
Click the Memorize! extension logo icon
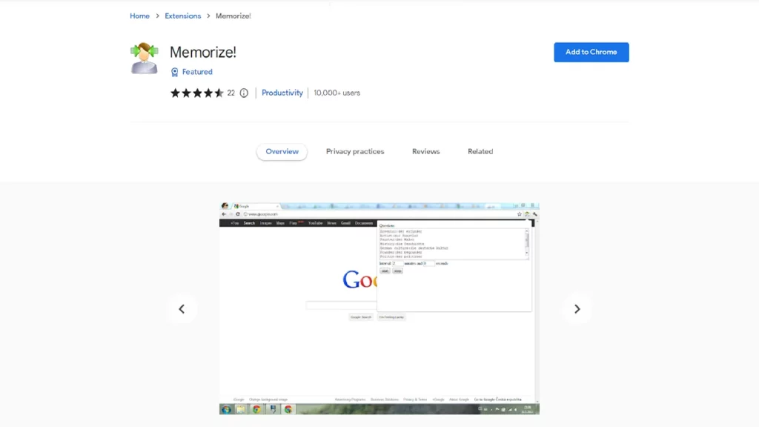(x=145, y=58)
